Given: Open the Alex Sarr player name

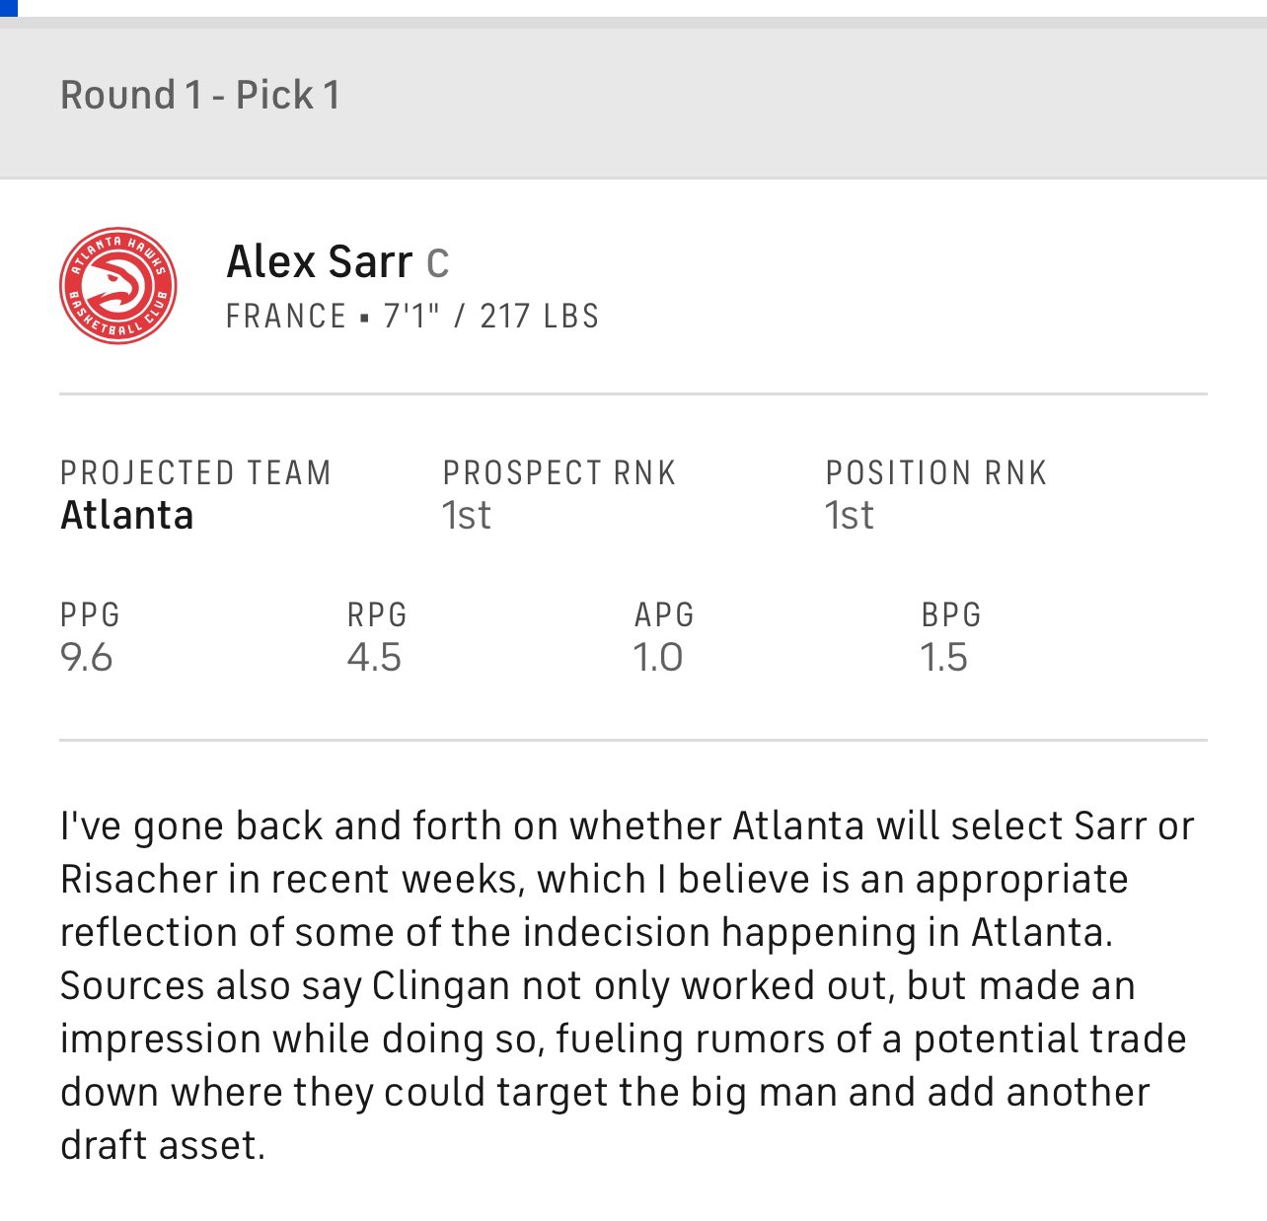Looking at the screenshot, I should [320, 262].
